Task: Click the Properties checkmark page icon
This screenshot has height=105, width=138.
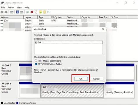Action: click(x=36, y=12)
